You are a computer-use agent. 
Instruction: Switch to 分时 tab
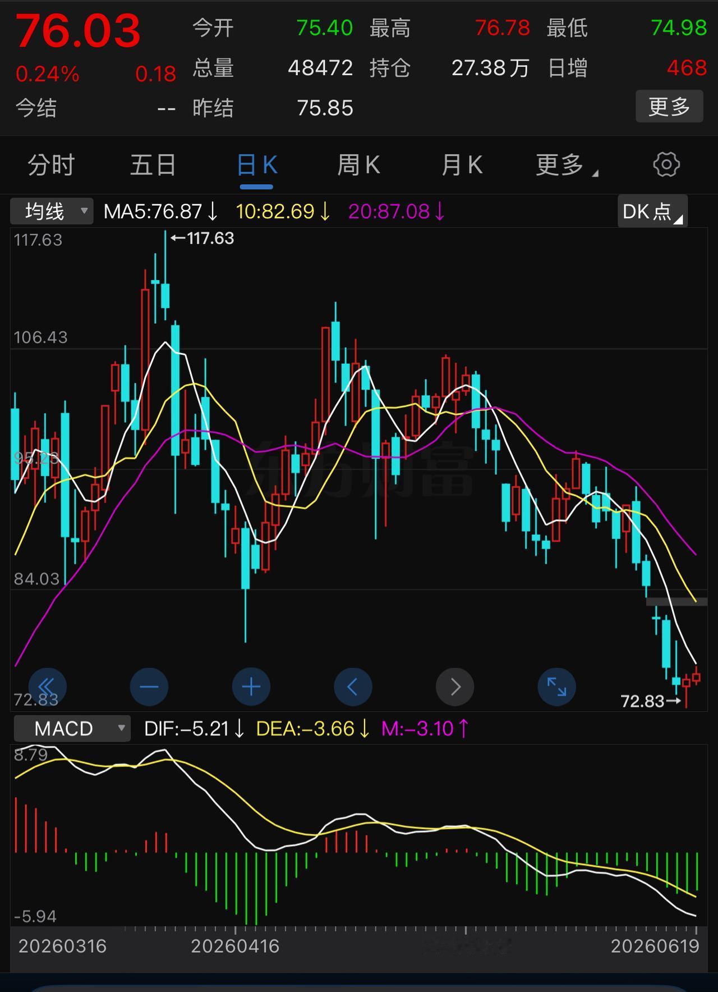click(x=51, y=165)
